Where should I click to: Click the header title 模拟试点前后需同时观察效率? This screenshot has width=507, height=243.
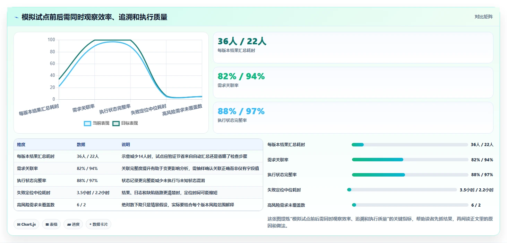94,17
